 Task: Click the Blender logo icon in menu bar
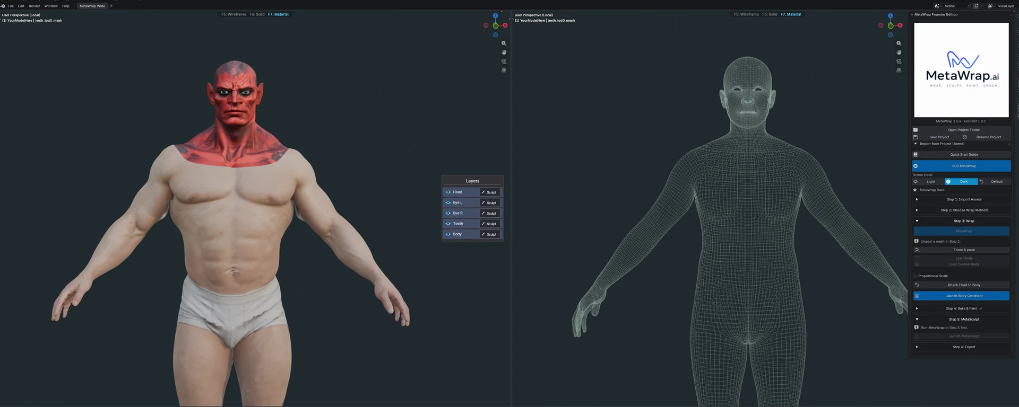pyautogui.click(x=3, y=6)
